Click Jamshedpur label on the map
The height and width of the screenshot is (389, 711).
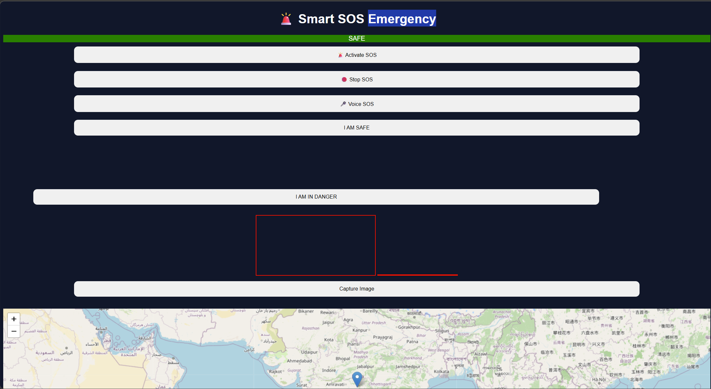[x=408, y=367]
